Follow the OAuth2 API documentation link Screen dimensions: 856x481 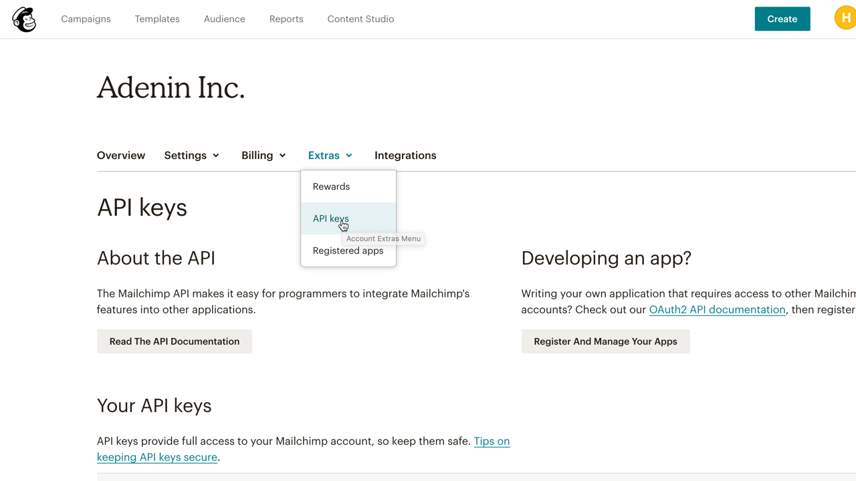[x=717, y=309]
